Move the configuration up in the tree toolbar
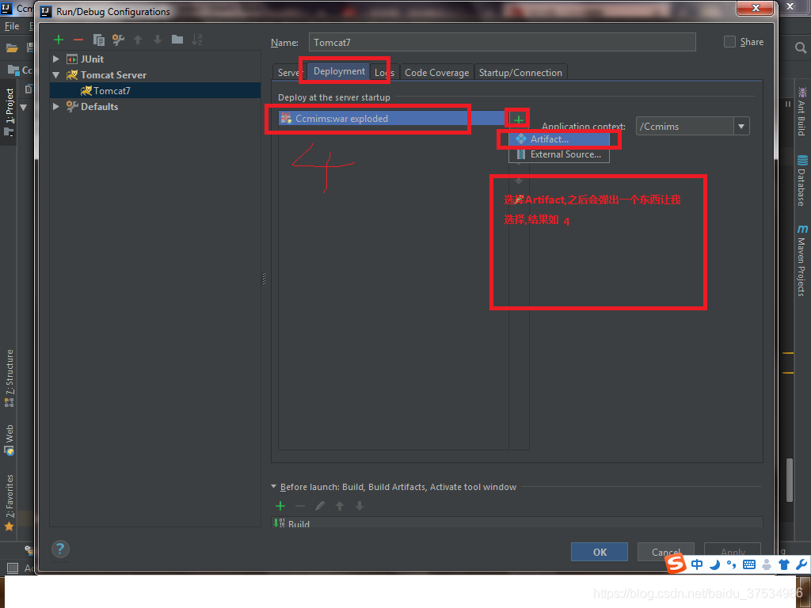This screenshot has height=608, width=811. click(x=138, y=40)
